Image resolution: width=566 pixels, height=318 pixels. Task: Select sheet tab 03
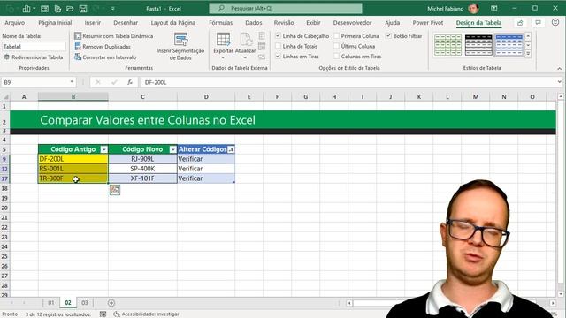click(85, 303)
